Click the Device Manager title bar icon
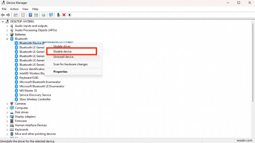Viewport: 255px width, 143px height. (x=3, y=3)
